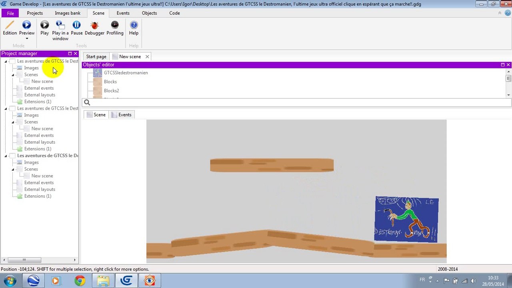Click the GTCSSledestromanien object name
The width and height of the screenshot is (512, 288).
click(126, 73)
